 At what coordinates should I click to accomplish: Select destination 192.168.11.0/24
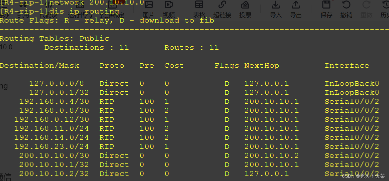pos(52,129)
